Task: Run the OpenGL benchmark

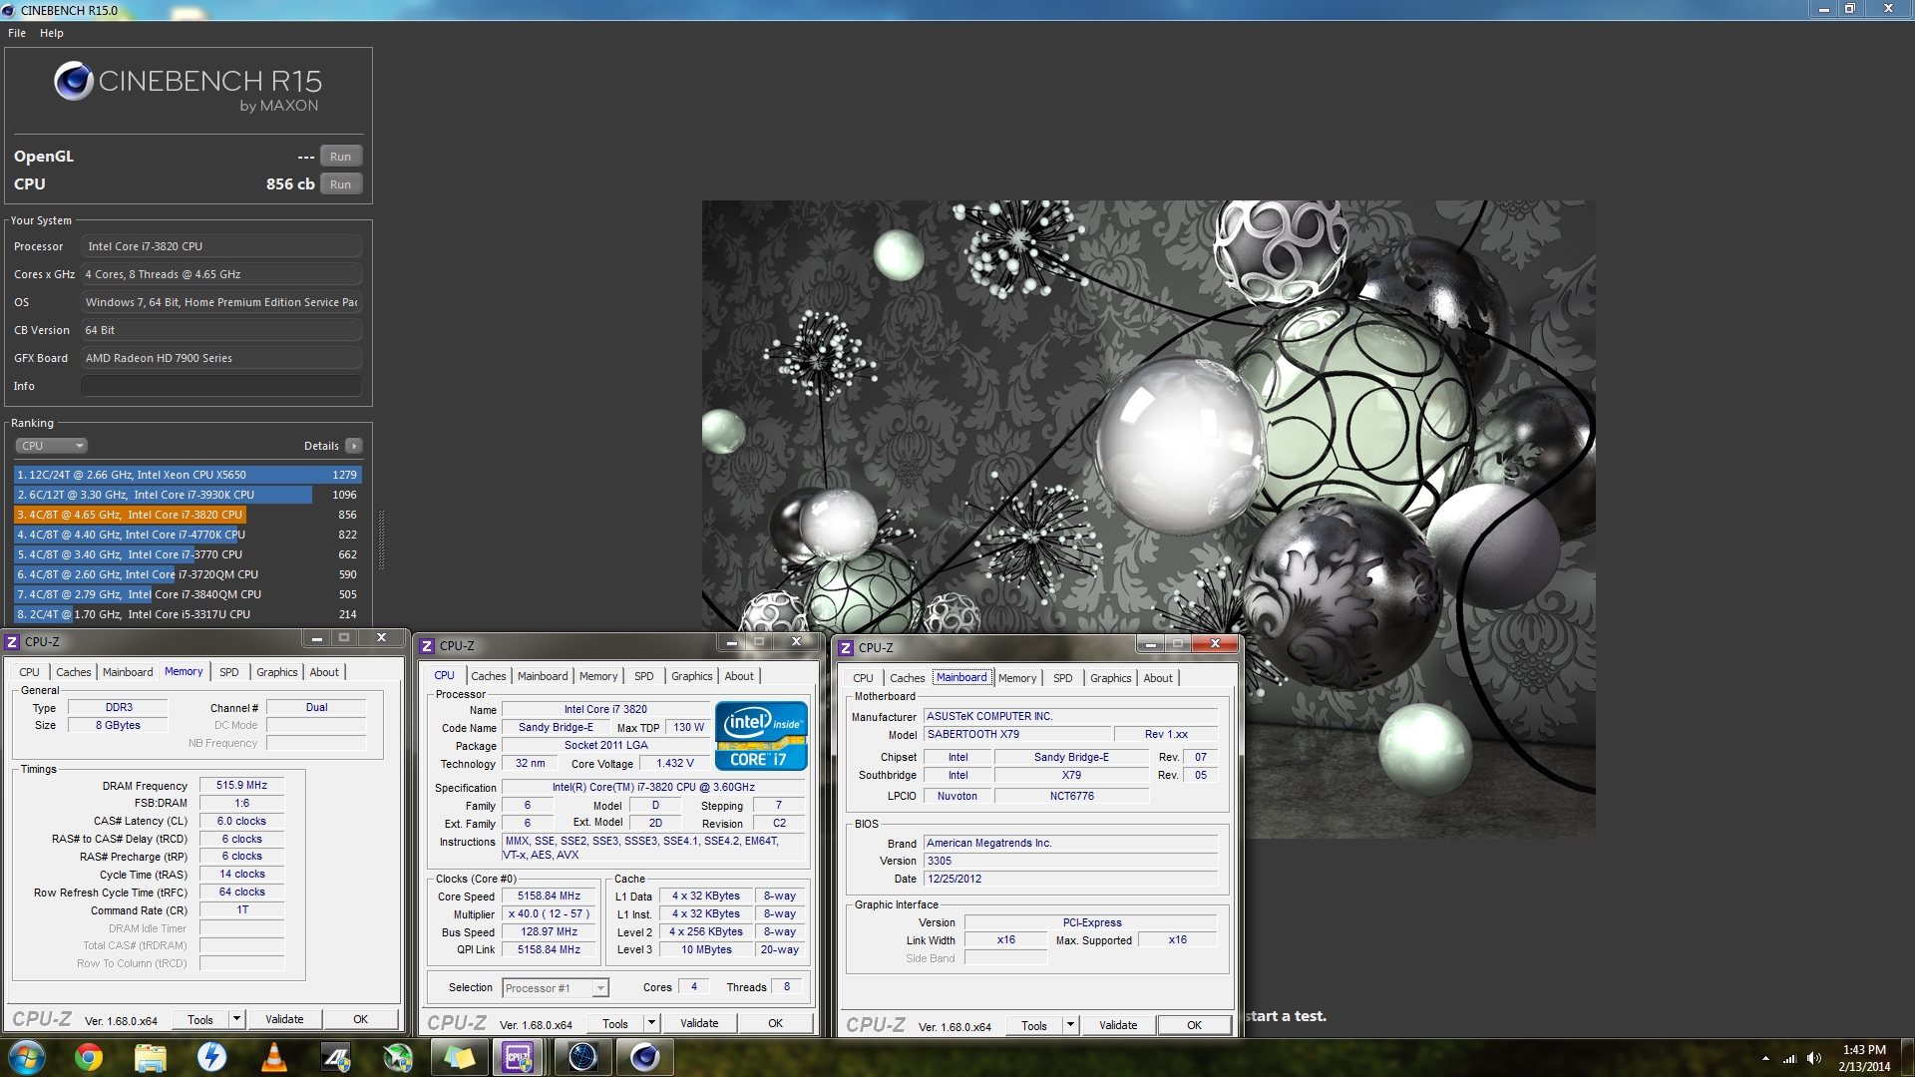Action: click(x=341, y=157)
